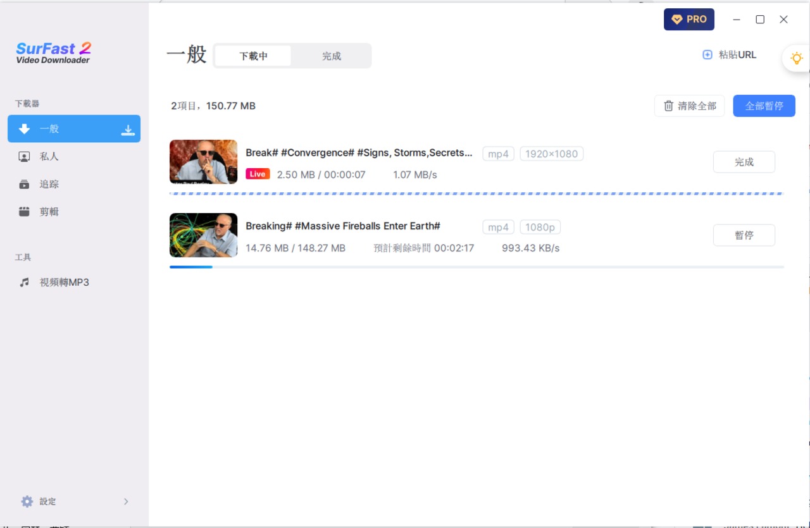The height and width of the screenshot is (528, 810).
Task: Open the 私人 private section
Action: pyautogui.click(x=49, y=157)
